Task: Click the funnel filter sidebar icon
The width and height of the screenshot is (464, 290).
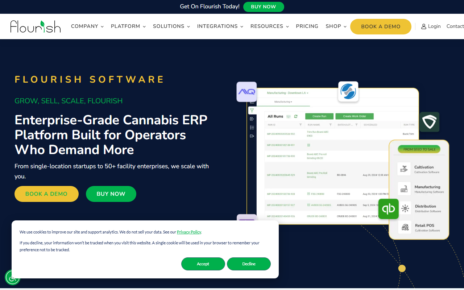Action: pos(252,111)
